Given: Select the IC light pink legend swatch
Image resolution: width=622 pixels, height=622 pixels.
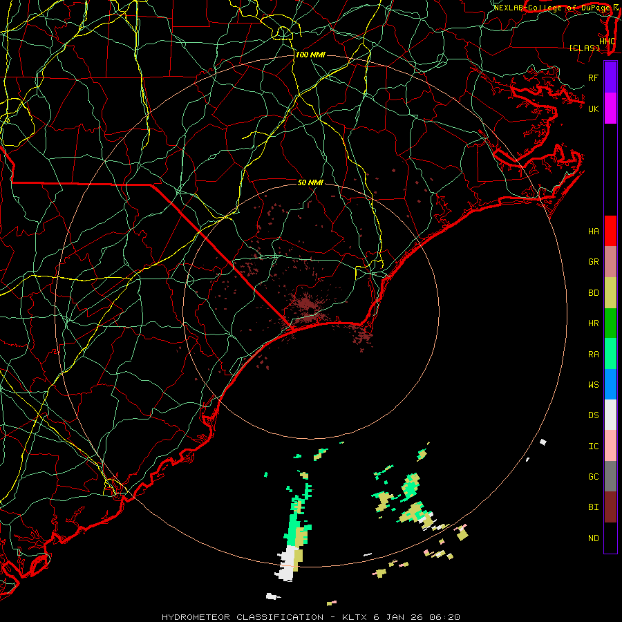Looking at the screenshot, I should pyautogui.click(x=610, y=446).
